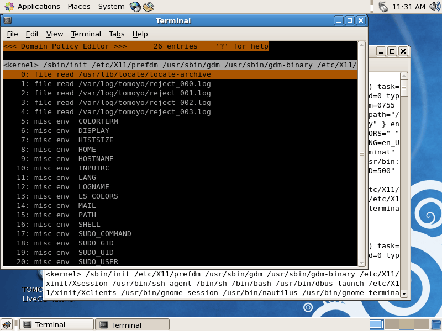The height and width of the screenshot is (331, 442).
Task: Open the View menu in Terminal
Action: (x=55, y=34)
